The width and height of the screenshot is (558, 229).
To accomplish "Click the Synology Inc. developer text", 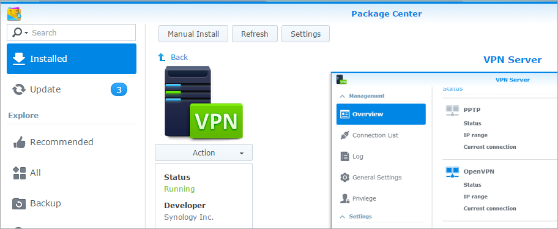I will click(188, 217).
